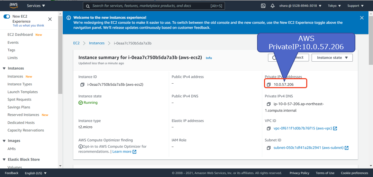Click Learn more about Compute Optimizer
This screenshot has height=177, width=373.
122,152
